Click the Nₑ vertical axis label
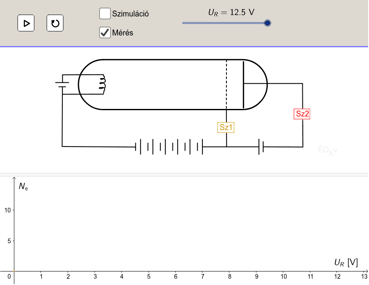The height and width of the screenshot is (285, 369). tap(23, 186)
